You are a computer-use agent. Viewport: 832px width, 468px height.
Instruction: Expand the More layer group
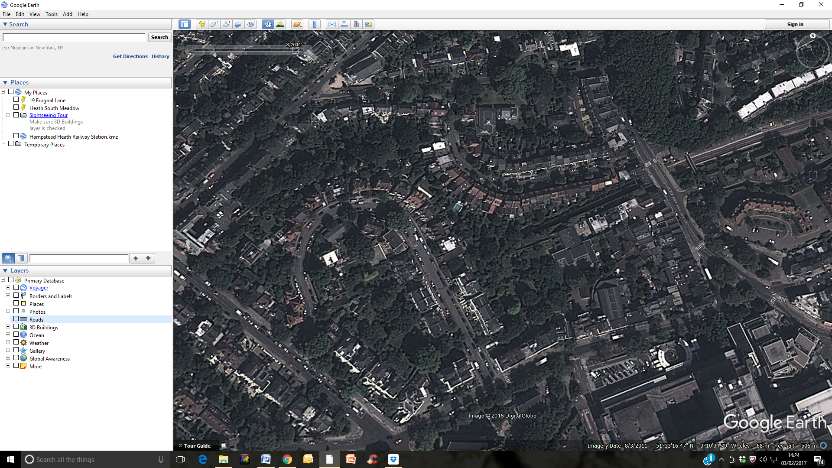click(x=8, y=366)
